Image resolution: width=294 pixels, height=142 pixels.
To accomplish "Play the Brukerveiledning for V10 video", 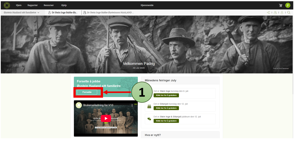I will click(106, 118).
